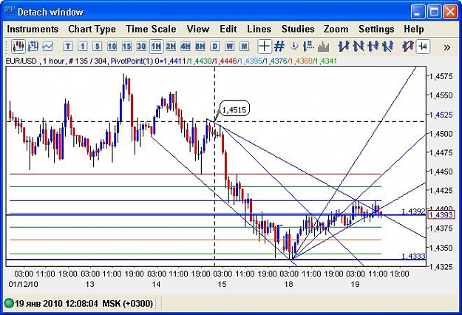Click the 1,4393 current price box
The height and width of the screenshot is (315, 462).
[441, 215]
